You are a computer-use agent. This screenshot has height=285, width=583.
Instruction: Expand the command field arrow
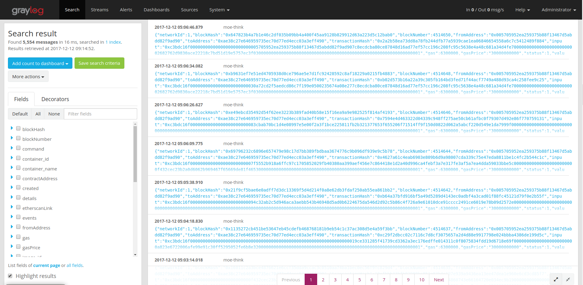pos(12,148)
